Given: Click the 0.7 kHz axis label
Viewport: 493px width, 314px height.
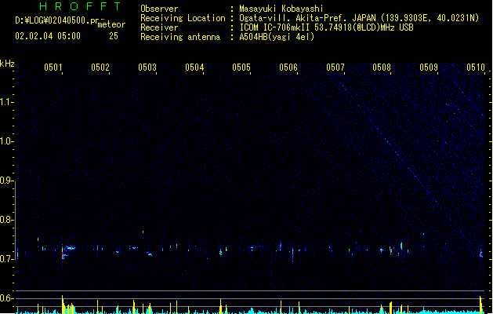Looking at the screenshot, I should pyautogui.click(x=6, y=259).
